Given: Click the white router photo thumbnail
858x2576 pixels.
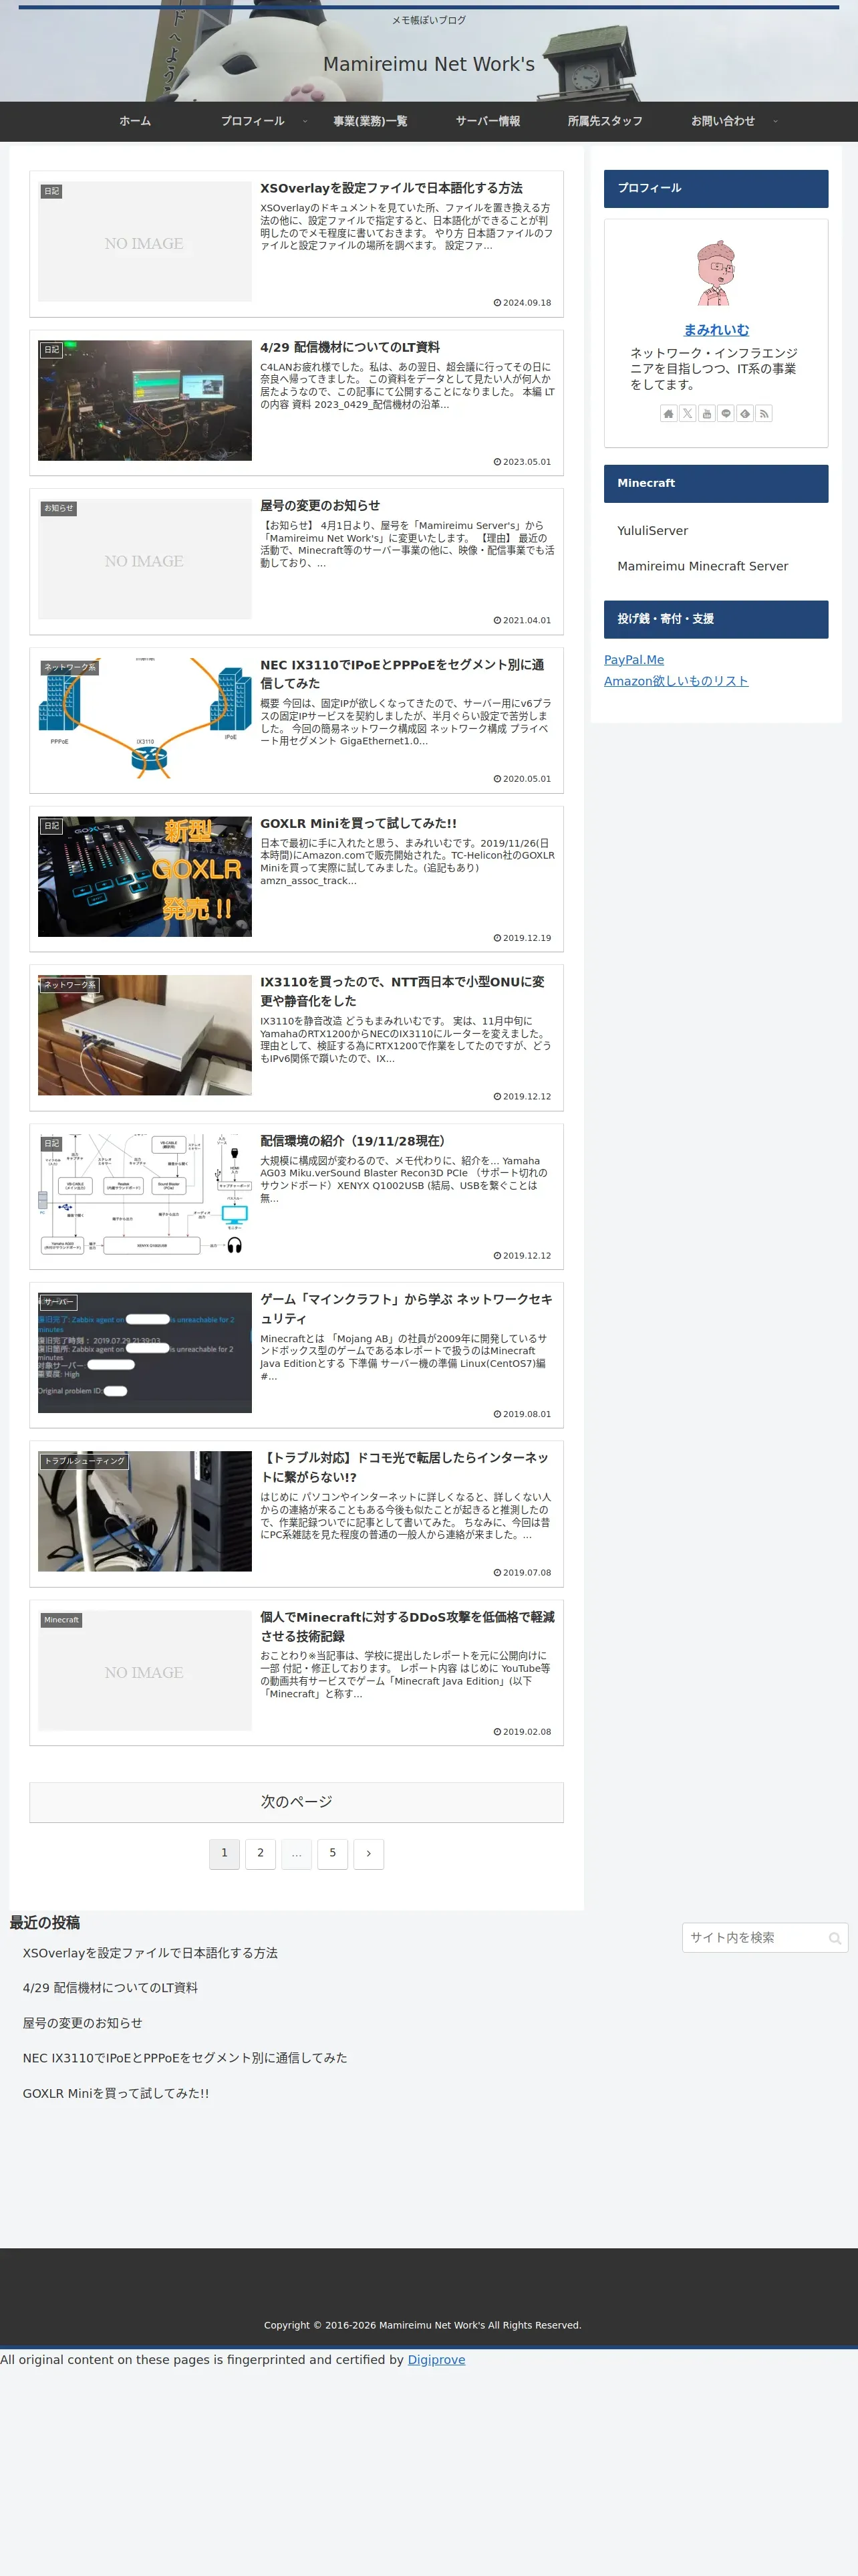Looking at the screenshot, I should coord(145,1035).
